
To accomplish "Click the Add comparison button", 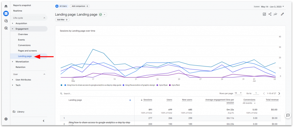I will [80, 6].
